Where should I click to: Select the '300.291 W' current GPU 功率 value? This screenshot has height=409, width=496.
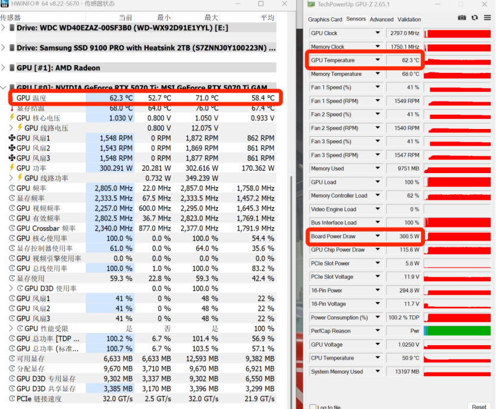click(116, 168)
